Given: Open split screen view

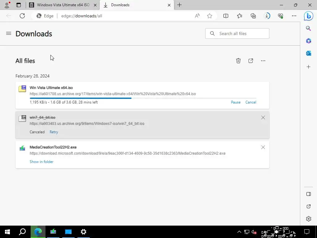Looking at the screenshot, I should tap(226, 16).
